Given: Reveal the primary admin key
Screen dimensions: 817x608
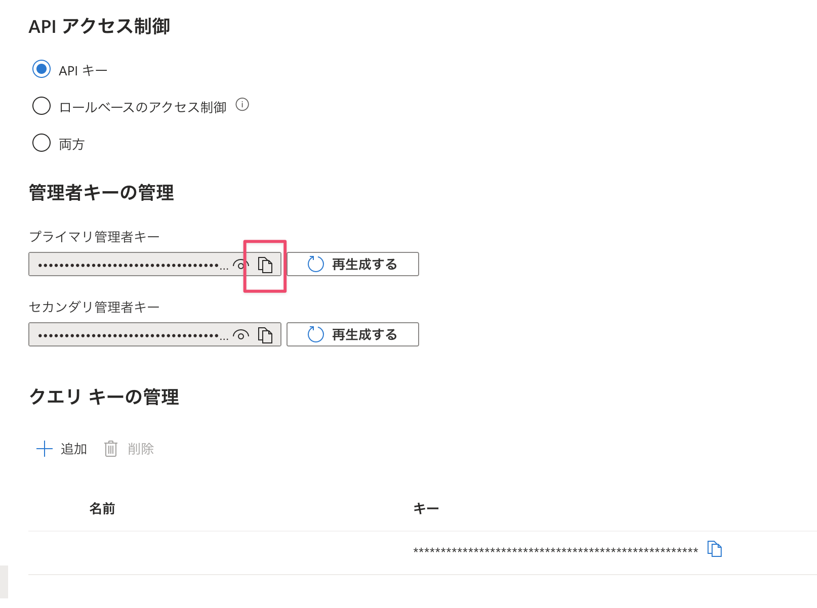Looking at the screenshot, I should point(241,265).
